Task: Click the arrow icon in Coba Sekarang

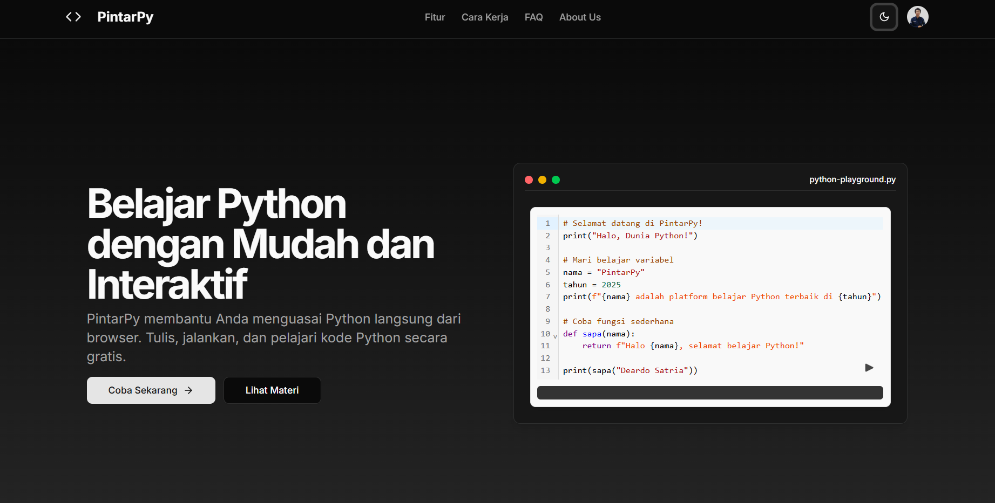Action: coord(188,390)
